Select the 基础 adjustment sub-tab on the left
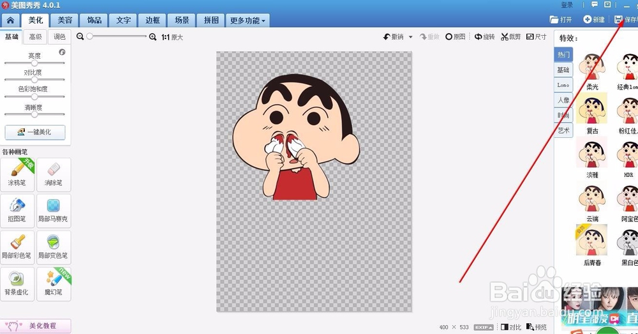 (x=11, y=36)
